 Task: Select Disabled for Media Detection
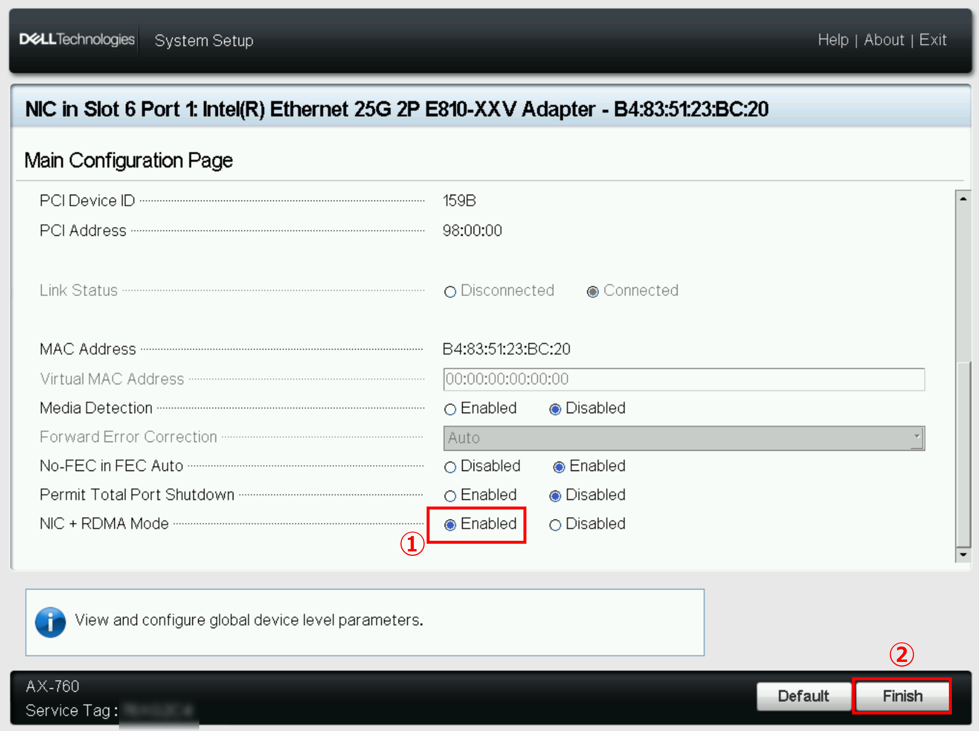[555, 409]
